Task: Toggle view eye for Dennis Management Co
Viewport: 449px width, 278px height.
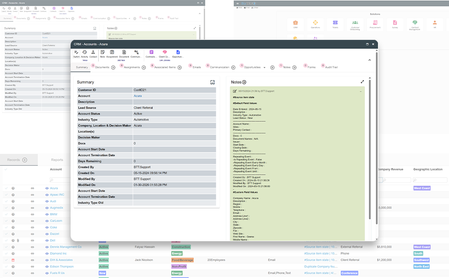Action: (x=47, y=247)
